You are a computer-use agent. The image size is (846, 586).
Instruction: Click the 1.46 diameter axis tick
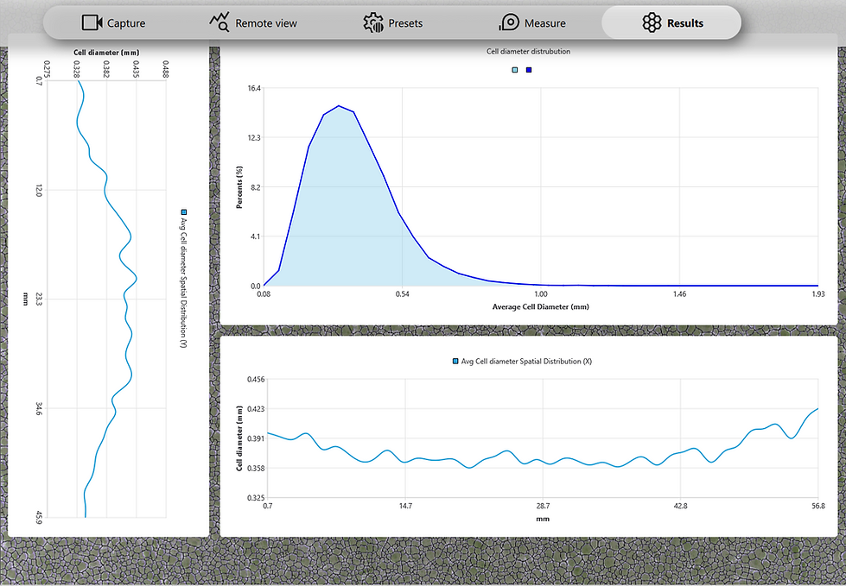679,294
